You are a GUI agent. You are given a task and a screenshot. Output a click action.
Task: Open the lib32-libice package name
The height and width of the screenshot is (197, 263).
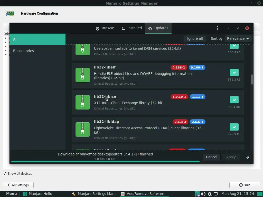pyautogui.click(x=105, y=96)
